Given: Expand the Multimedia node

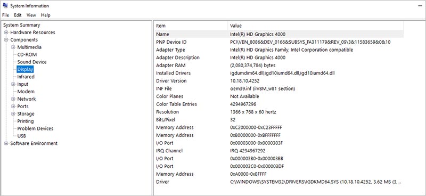Looking at the screenshot, I should click(13, 47).
